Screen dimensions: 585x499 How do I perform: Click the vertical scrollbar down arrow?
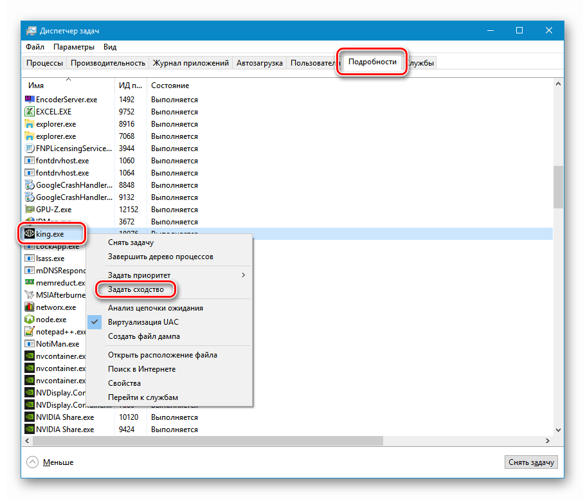[558, 430]
